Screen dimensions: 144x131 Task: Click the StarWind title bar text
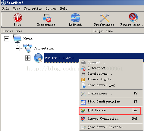click(x=15, y=3)
